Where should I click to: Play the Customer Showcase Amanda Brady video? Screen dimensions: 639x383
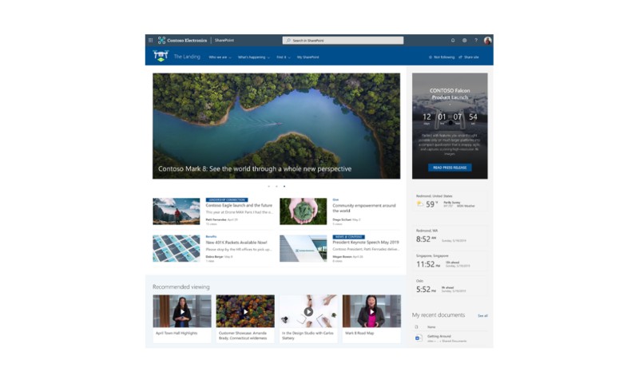click(245, 311)
